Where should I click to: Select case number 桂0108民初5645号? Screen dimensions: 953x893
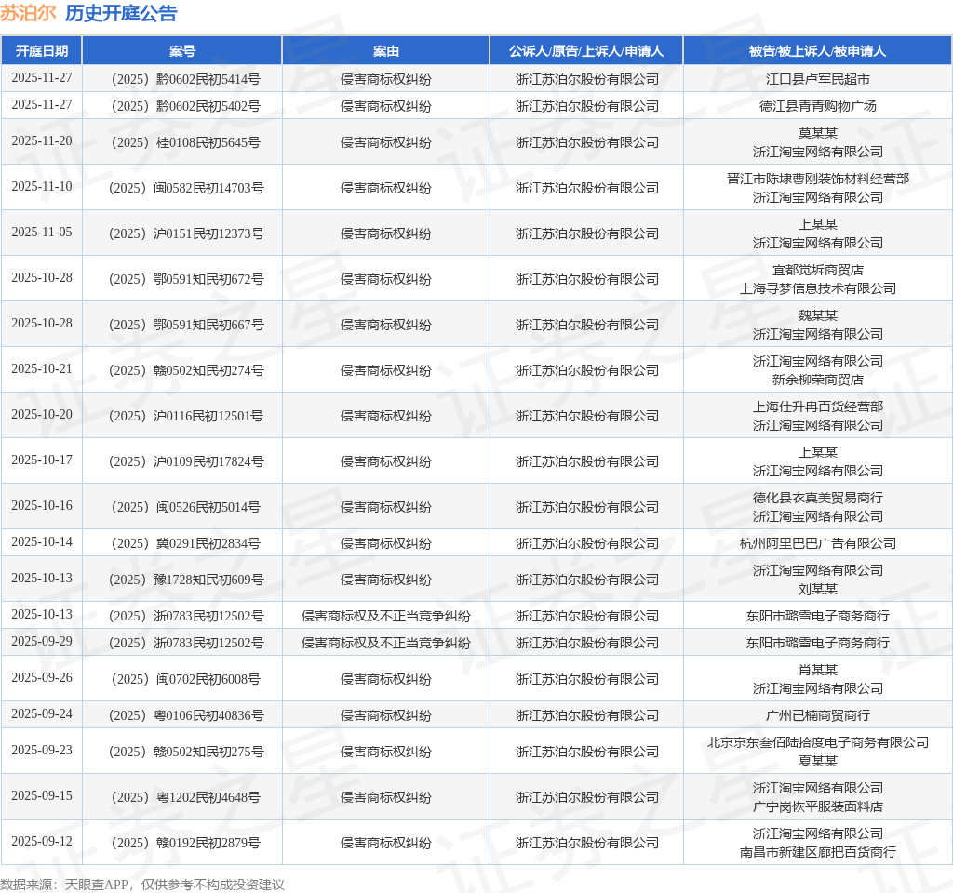[x=186, y=142]
